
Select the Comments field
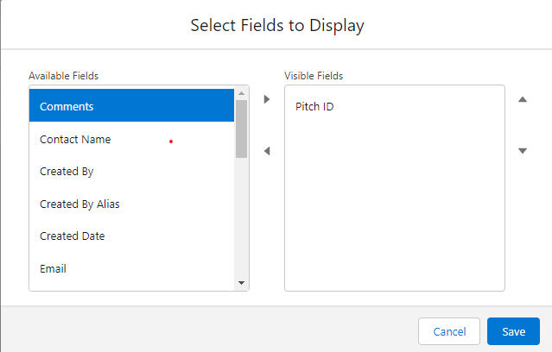click(131, 106)
